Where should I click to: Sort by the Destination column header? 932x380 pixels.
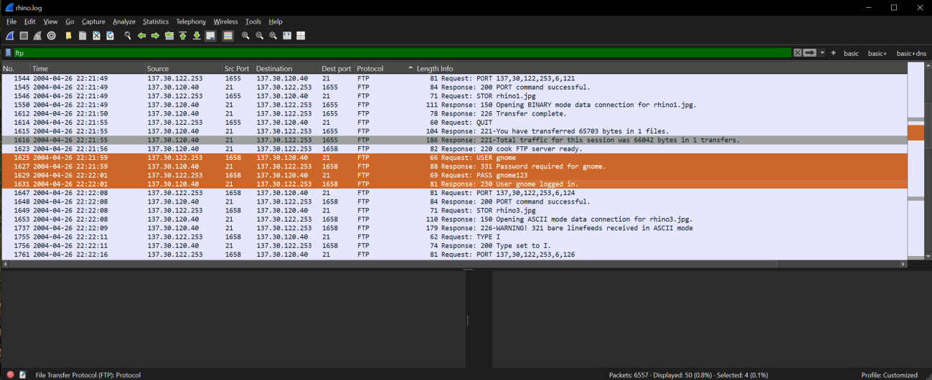point(287,69)
